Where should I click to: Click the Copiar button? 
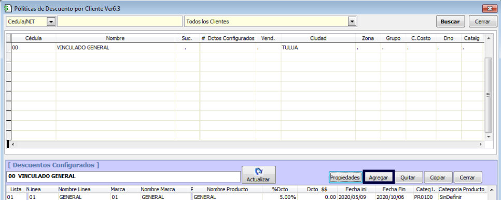439,177
